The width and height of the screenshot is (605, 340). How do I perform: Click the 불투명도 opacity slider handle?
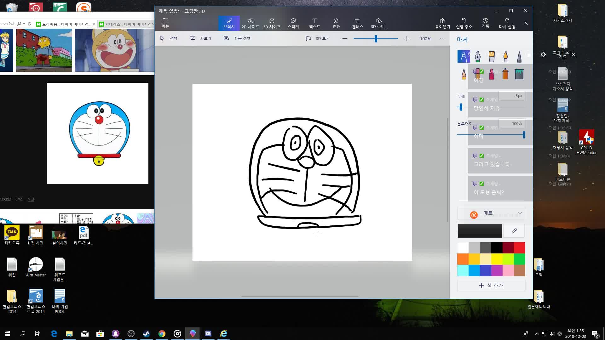tap(524, 135)
